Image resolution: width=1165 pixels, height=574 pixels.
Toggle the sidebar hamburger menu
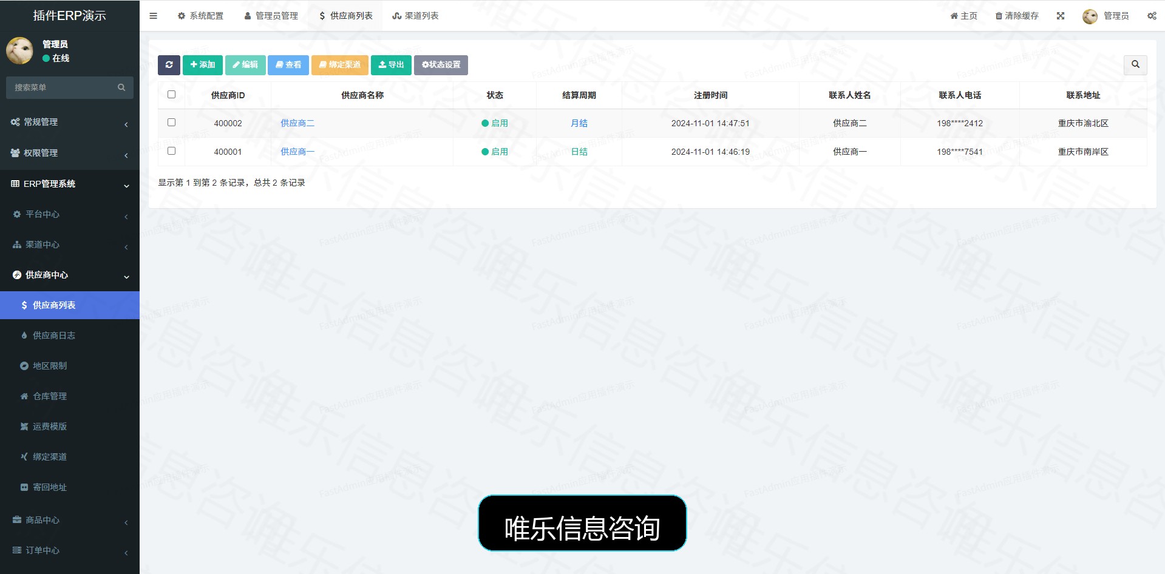click(x=153, y=16)
